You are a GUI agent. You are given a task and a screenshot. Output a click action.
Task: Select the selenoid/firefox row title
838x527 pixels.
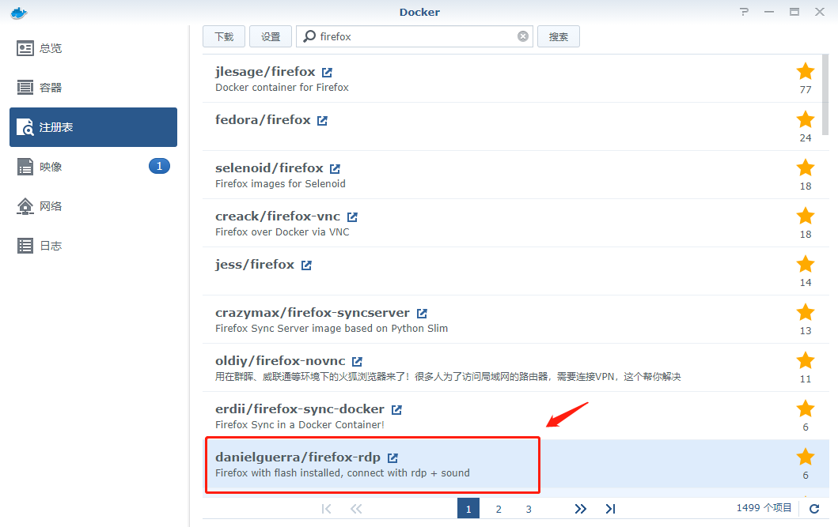(269, 168)
